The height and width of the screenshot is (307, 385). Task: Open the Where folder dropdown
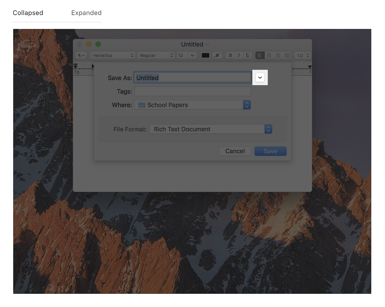coord(192,105)
